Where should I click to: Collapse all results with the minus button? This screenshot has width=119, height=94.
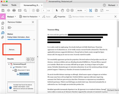click(33, 59)
